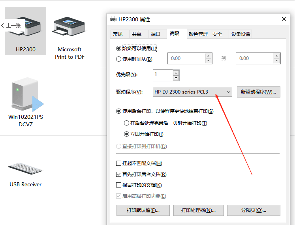Open 打印处理器 dialog

coord(199,210)
